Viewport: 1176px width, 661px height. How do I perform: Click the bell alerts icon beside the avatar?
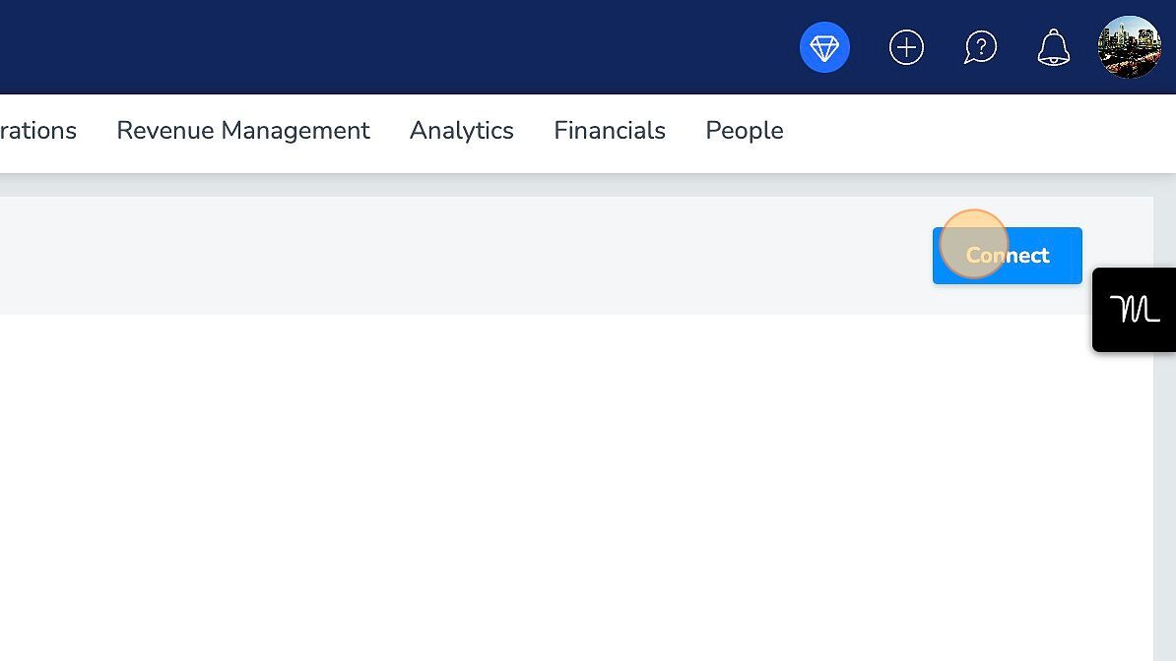tap(1053, 47)
